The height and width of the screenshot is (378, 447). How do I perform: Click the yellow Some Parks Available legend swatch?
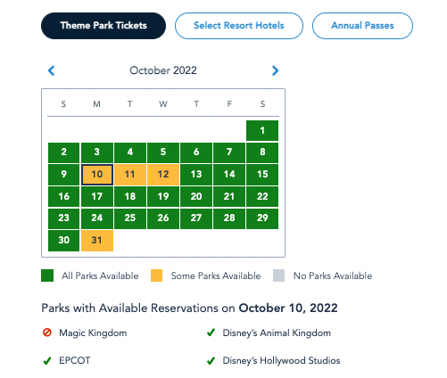coord(156,275)
